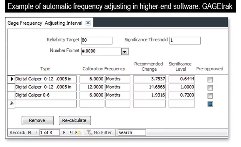Click the Pre-approved column header
The width and height of the screenshot is (241, 147).
[210, 69]
